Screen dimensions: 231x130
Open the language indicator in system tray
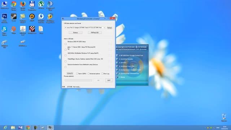218,127
